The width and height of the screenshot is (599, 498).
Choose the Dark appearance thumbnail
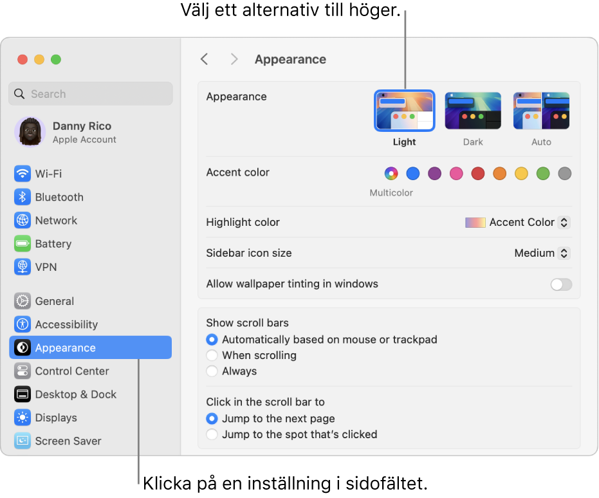click(x=473, y=111)
